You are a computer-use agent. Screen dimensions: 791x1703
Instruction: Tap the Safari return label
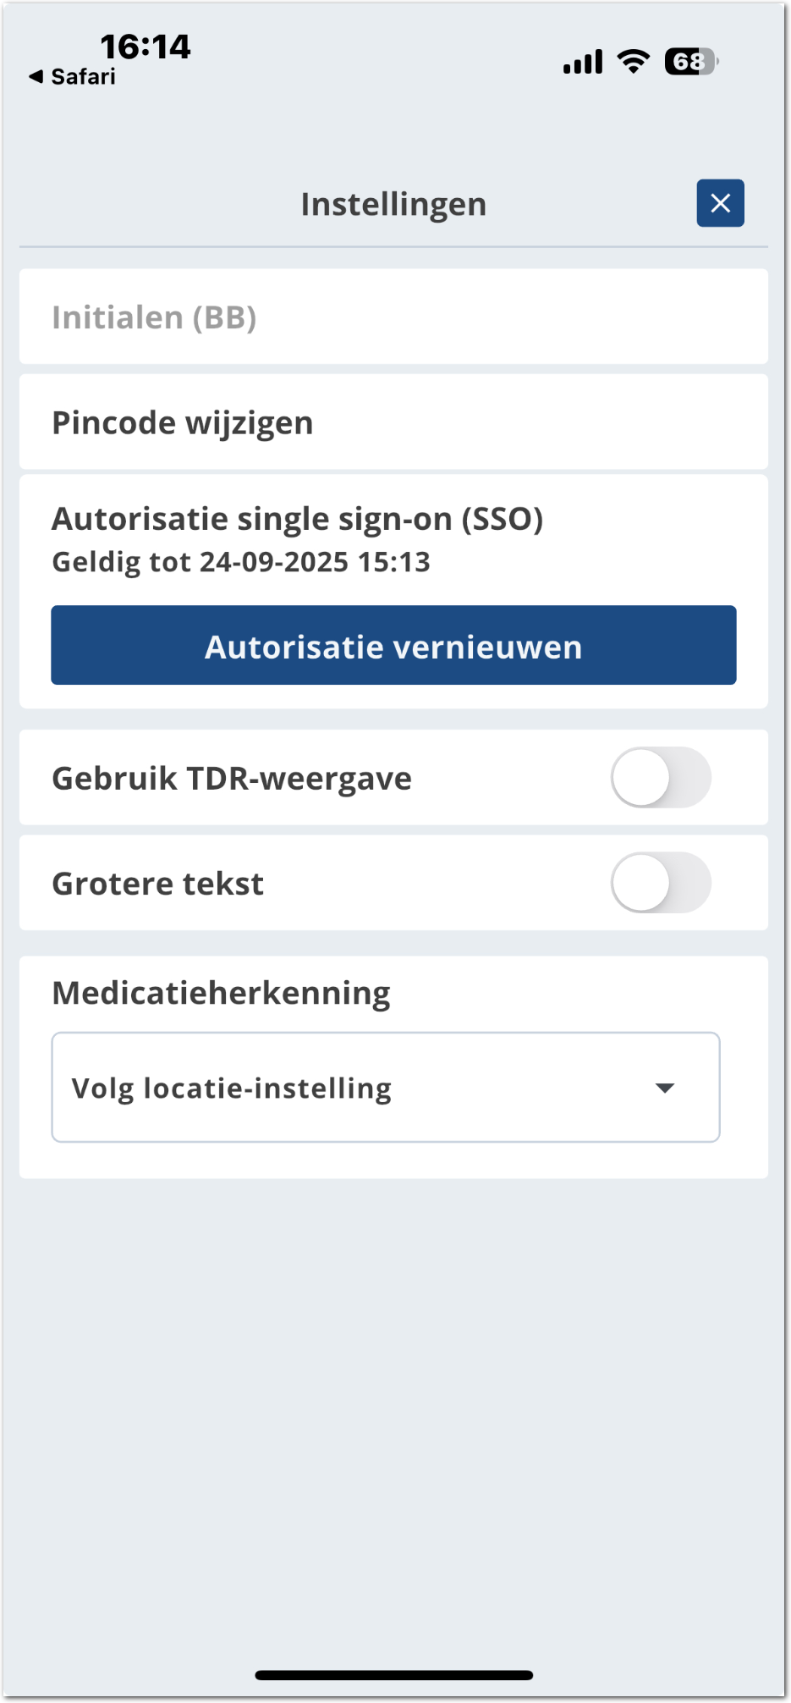click(83, 77)
